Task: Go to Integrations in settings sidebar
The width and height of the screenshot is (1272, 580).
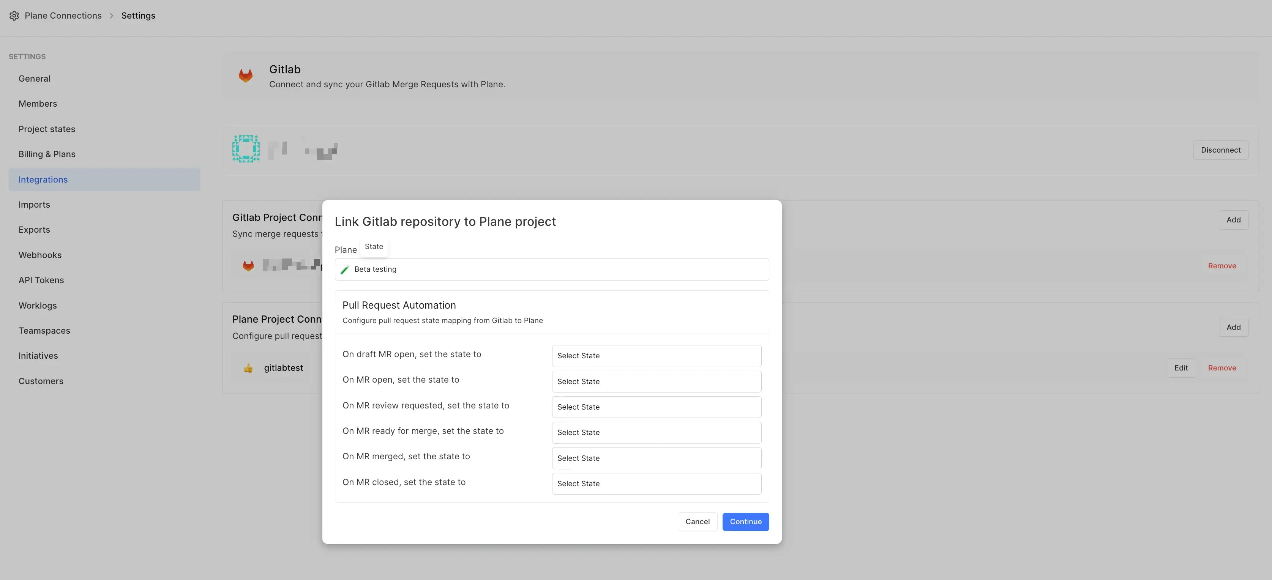Action: (x=43, y=180)
